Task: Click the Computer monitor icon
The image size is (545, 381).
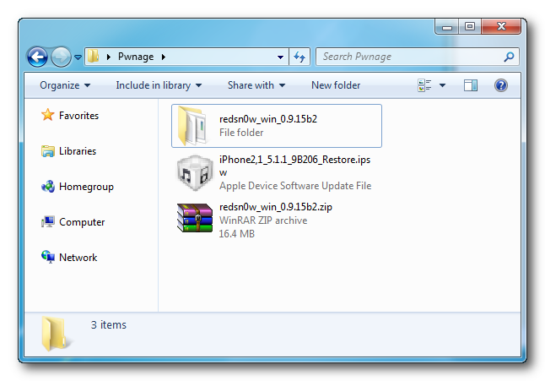Action: click(x=47, y=221)
